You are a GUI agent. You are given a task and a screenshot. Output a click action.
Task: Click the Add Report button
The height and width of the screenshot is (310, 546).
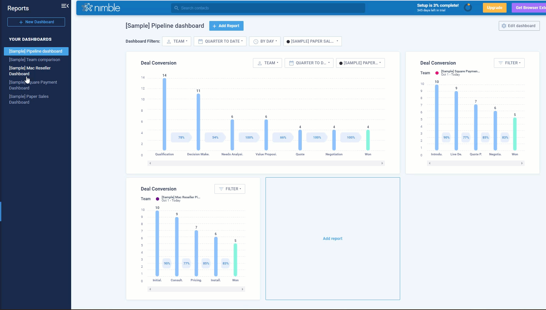coord(226,26)
